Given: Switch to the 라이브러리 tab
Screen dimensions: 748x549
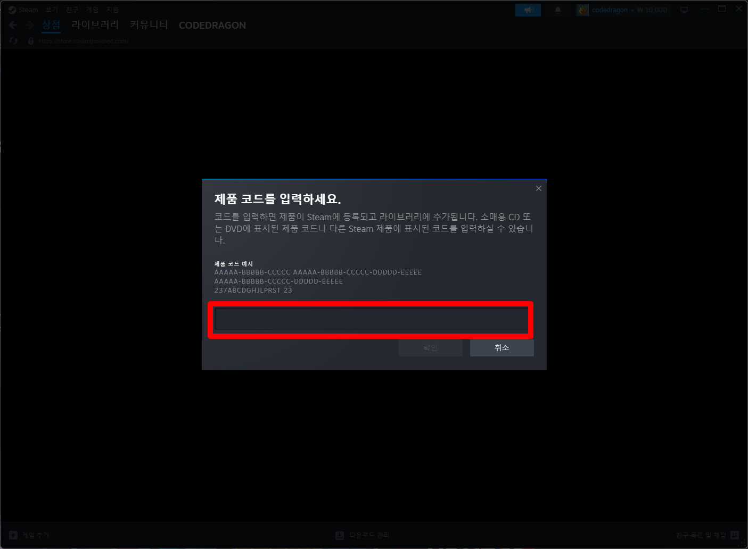Looking at the screenshot, I should click(95, 25).
